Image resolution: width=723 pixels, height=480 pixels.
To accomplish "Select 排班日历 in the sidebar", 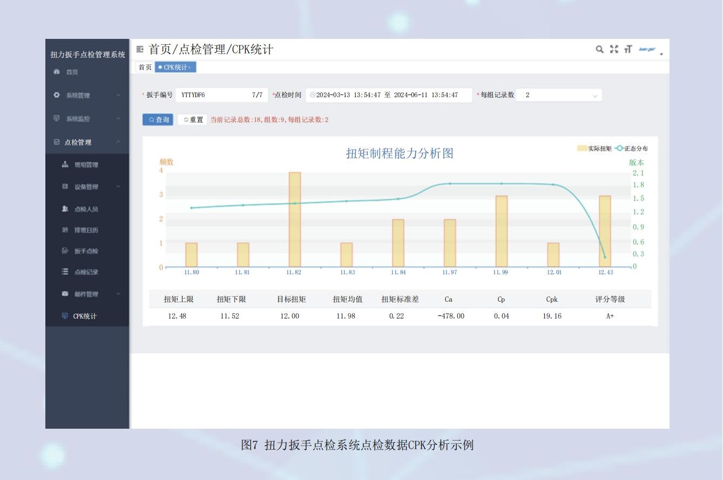I will pos(86,230).
